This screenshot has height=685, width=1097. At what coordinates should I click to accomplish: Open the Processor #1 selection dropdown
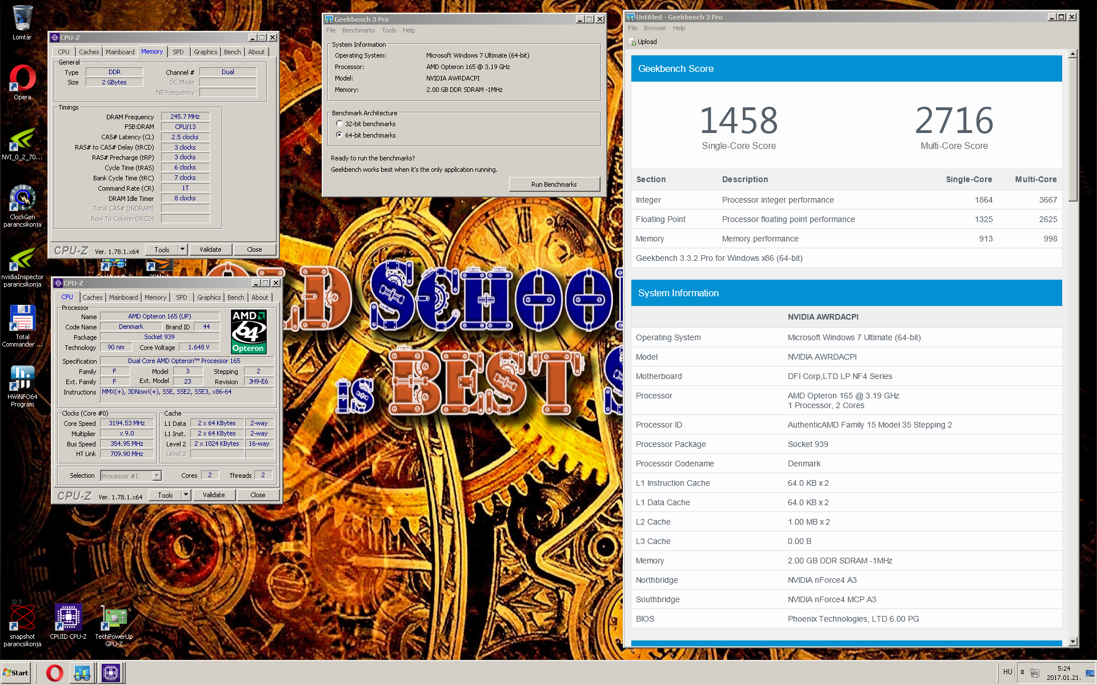[131, 476]
